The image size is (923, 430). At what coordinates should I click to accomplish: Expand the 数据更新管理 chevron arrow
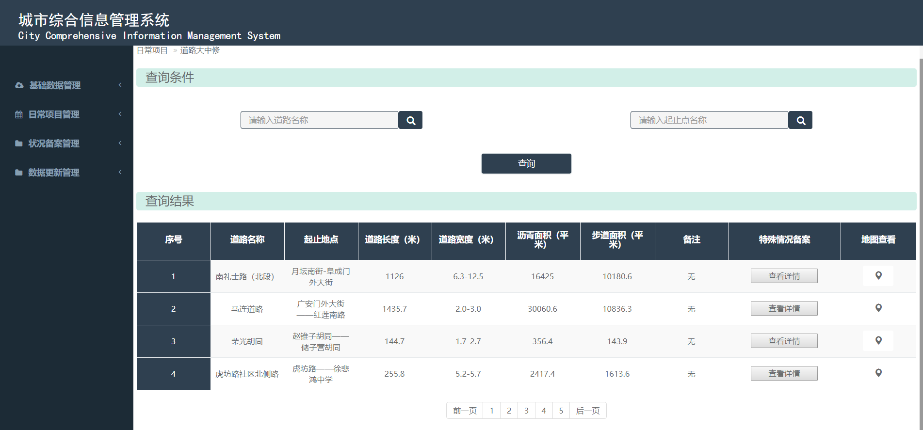[x=120, y=172]
